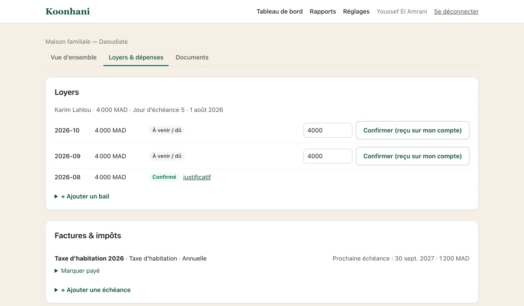Open the Rapports menu item
Screen dimensions: 524x306
[x=323, y=11]
